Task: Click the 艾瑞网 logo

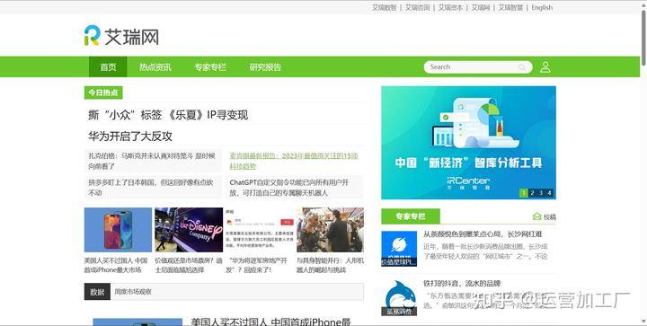Action: (x=121, y=35)
